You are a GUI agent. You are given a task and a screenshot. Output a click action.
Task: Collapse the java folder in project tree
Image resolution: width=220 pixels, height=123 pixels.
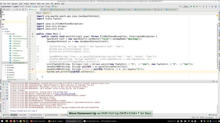(x=3, y=31)
